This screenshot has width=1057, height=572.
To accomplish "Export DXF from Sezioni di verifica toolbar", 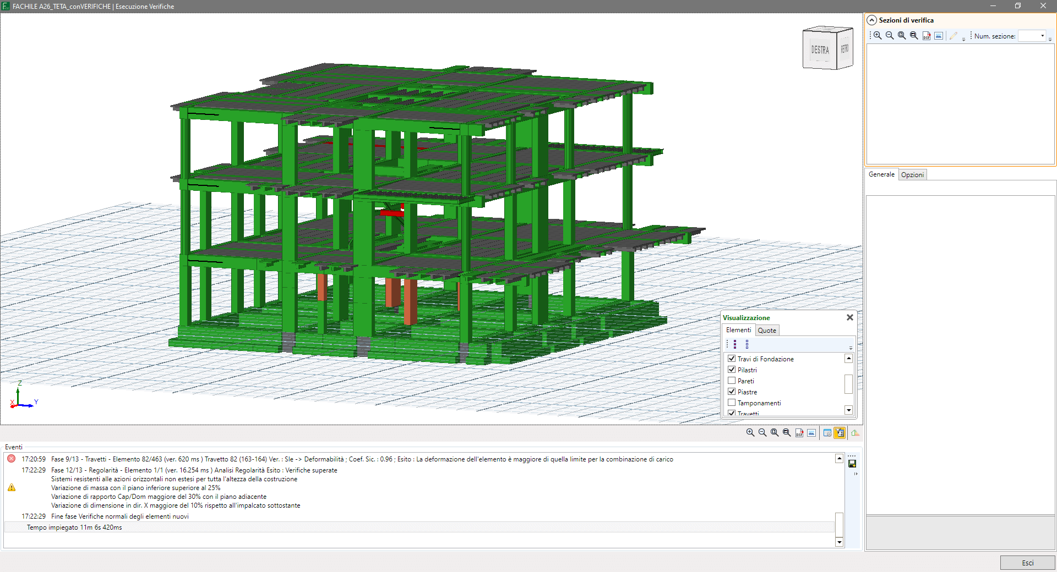I will pos(927,36).
